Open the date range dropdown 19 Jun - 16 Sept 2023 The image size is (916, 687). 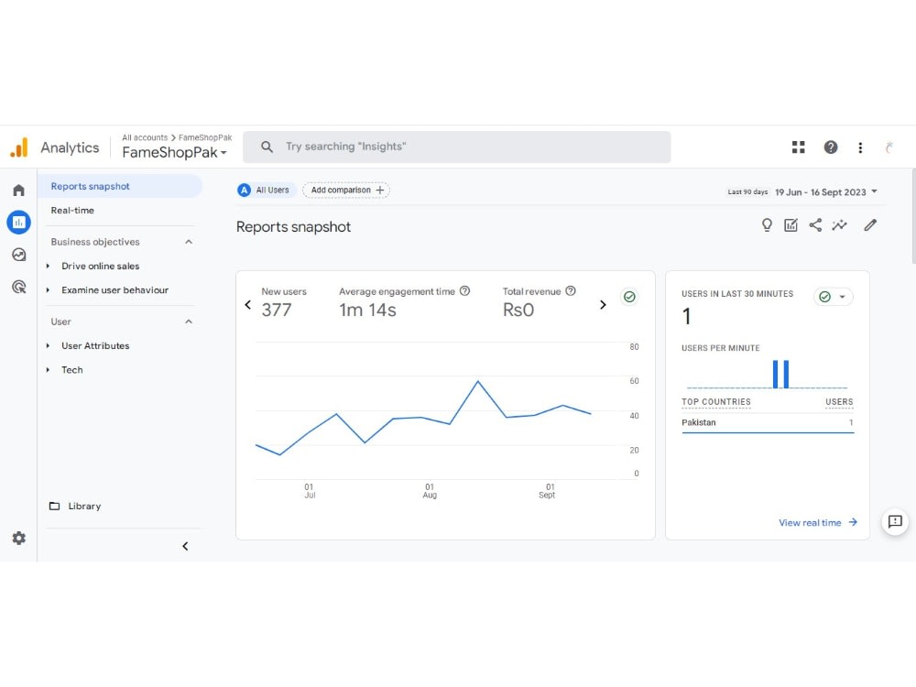coord(826,192)
